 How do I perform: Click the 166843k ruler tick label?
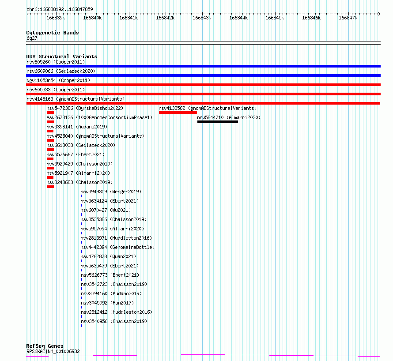[x=202, y=18]
